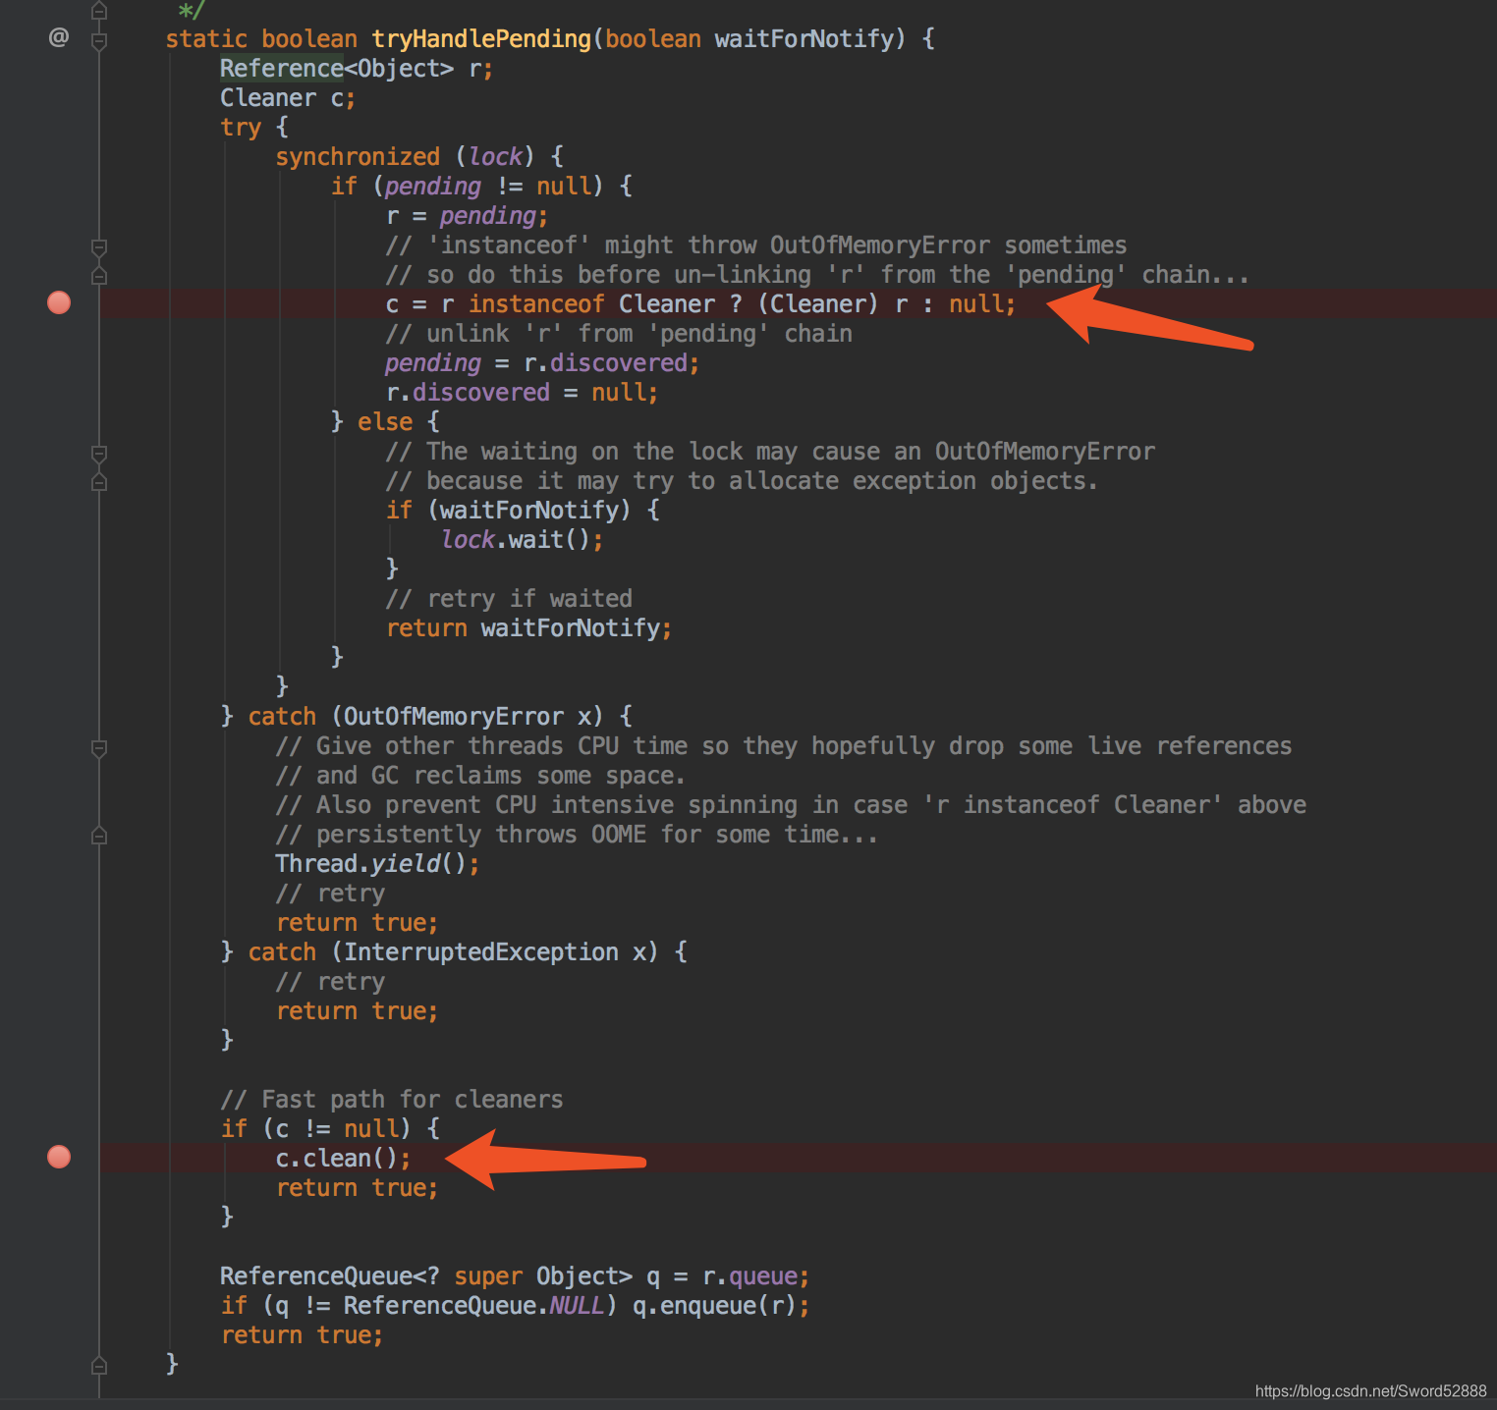
Task: Fold comment starting "'instanceof' might throw OutOfMemoryError"
Action: click(x=99, y=246)
